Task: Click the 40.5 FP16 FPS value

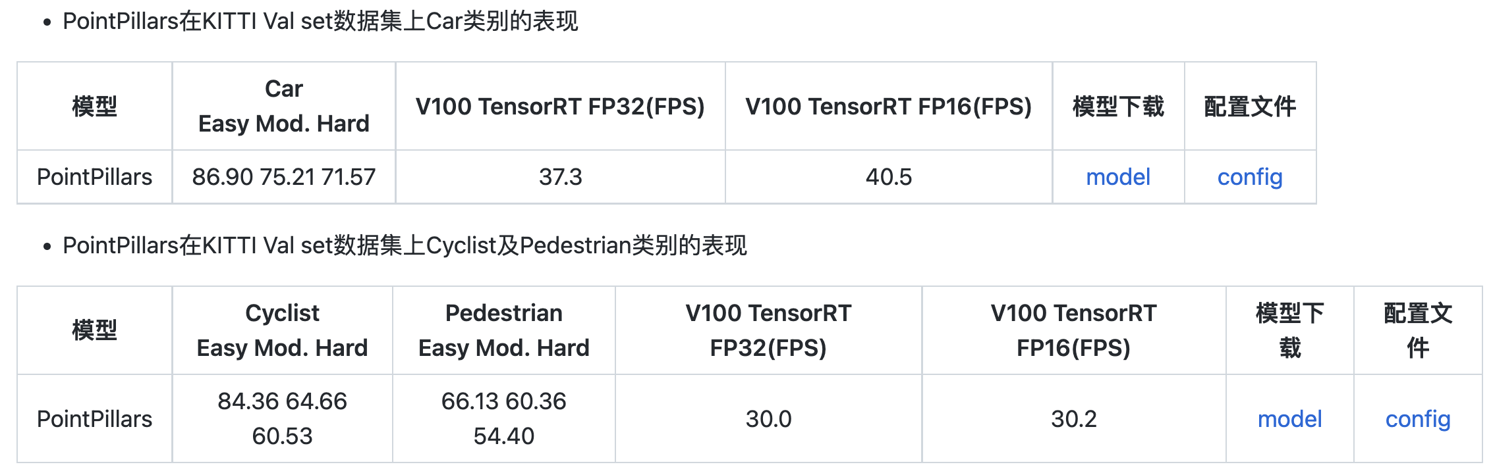Action: pos(888,177)
